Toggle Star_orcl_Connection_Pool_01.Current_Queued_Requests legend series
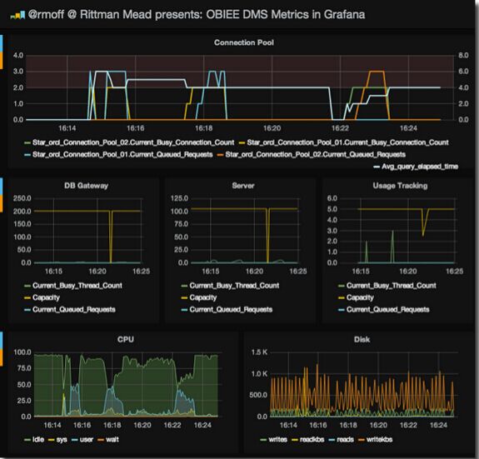 coord(118,154)
